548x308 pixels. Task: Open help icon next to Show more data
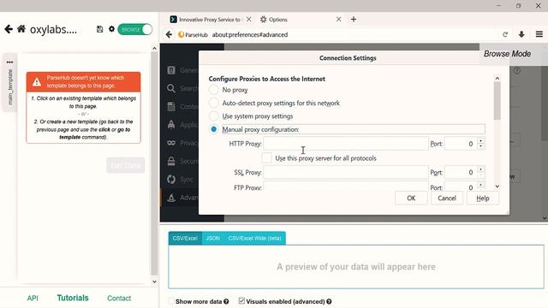coord(226,301)
